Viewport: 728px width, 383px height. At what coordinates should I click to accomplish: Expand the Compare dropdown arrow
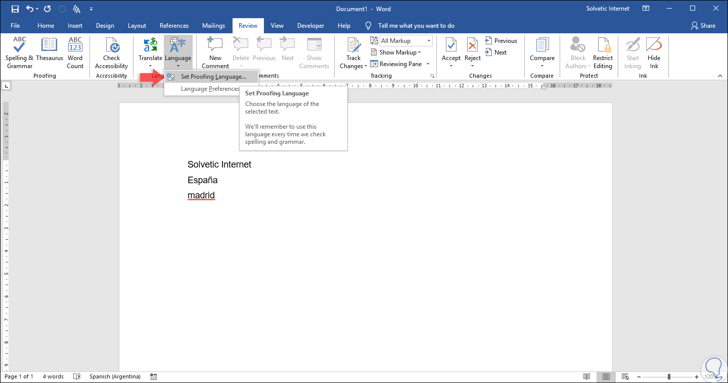[x=542, y=66]
